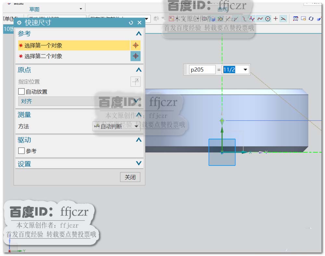Click the 11/2 dimension value field
This screenshot has width=325, height=256.
coord(232,70)
